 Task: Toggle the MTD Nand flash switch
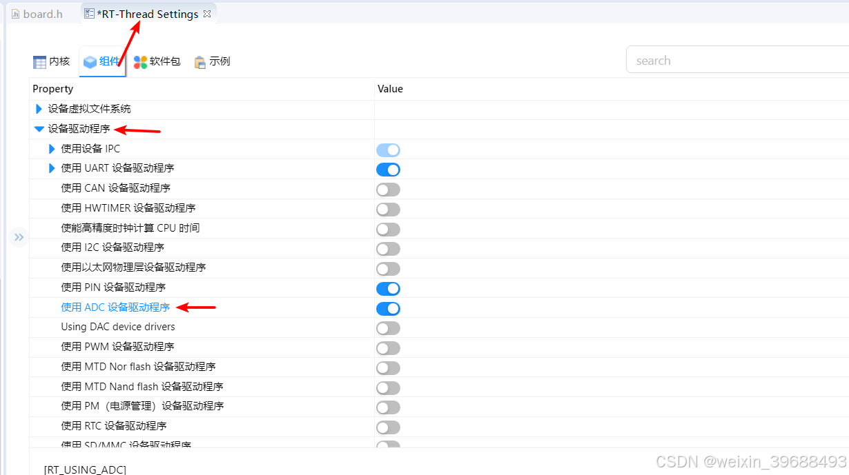[388, 388]
